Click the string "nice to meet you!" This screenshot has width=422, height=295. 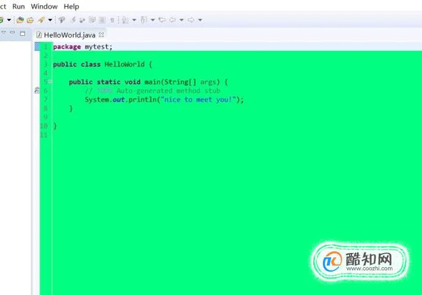click(x=198, y=100)
